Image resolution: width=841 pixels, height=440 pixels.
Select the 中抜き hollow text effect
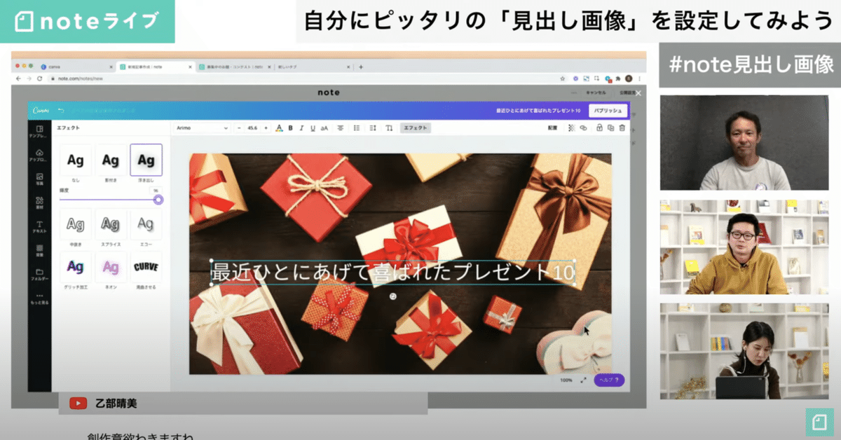[76, 224]
